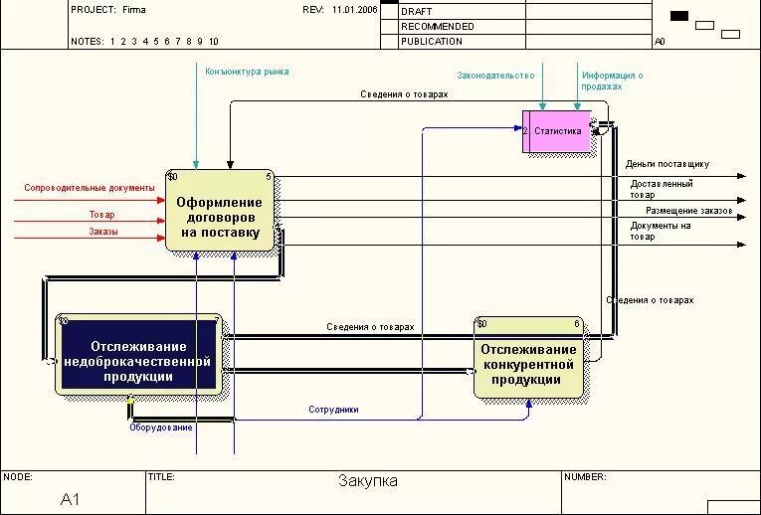The width and height of the screenshot is (761, 515).
Task: Click the PROJECT: Firma header field
Action: [x=108, y=9]
